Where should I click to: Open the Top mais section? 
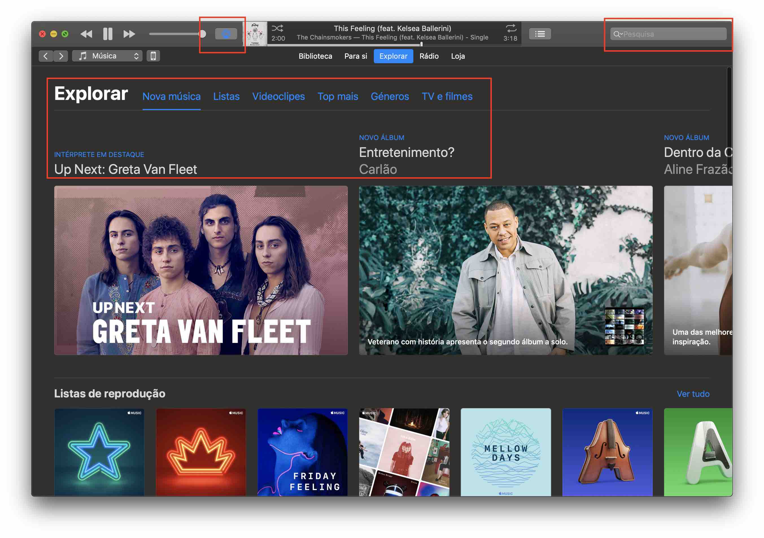[338, 97]
